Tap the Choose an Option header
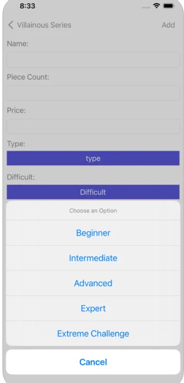Screen dimensions: 184x383 (93, 211)
